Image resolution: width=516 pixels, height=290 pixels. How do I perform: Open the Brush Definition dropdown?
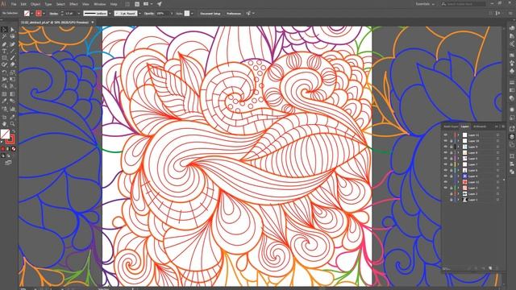pyautogui.click(x=139, y=14)
